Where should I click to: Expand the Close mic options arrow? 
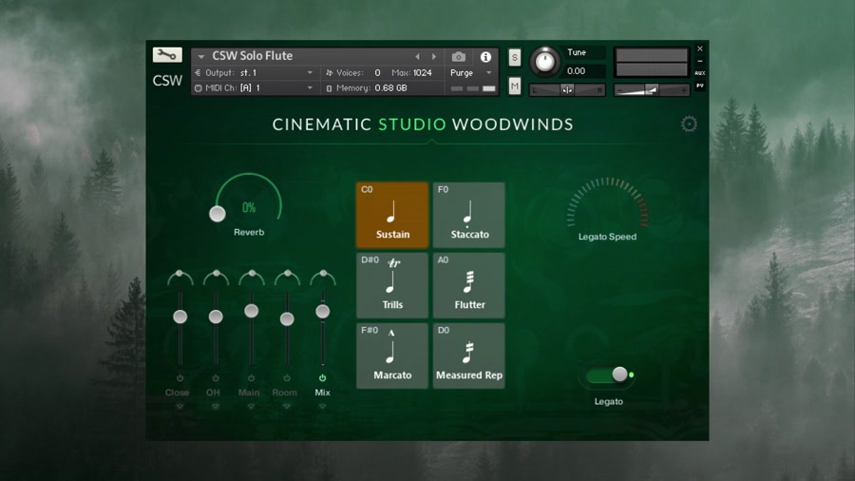coord(180,406)
